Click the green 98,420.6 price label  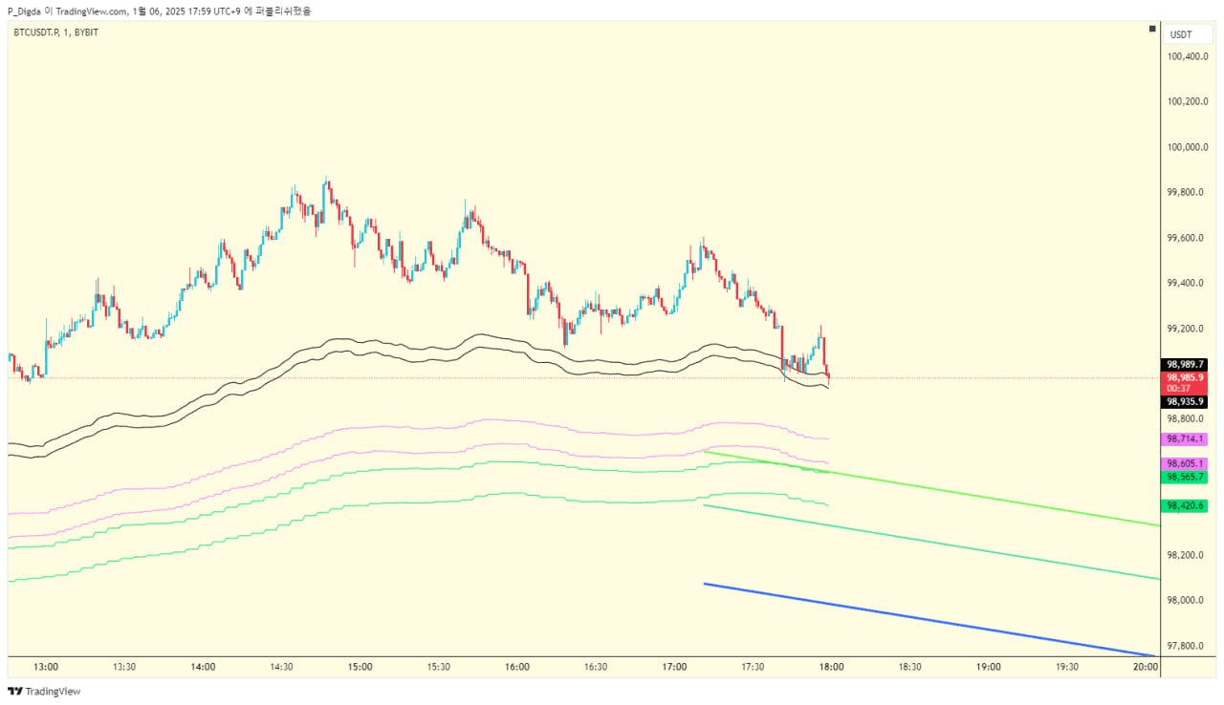click(1185, 505)
